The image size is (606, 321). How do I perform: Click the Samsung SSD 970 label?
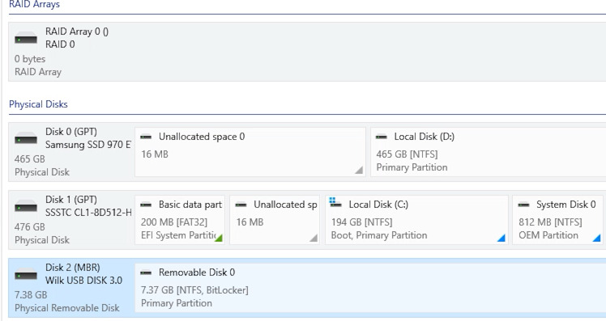[88, 145]
